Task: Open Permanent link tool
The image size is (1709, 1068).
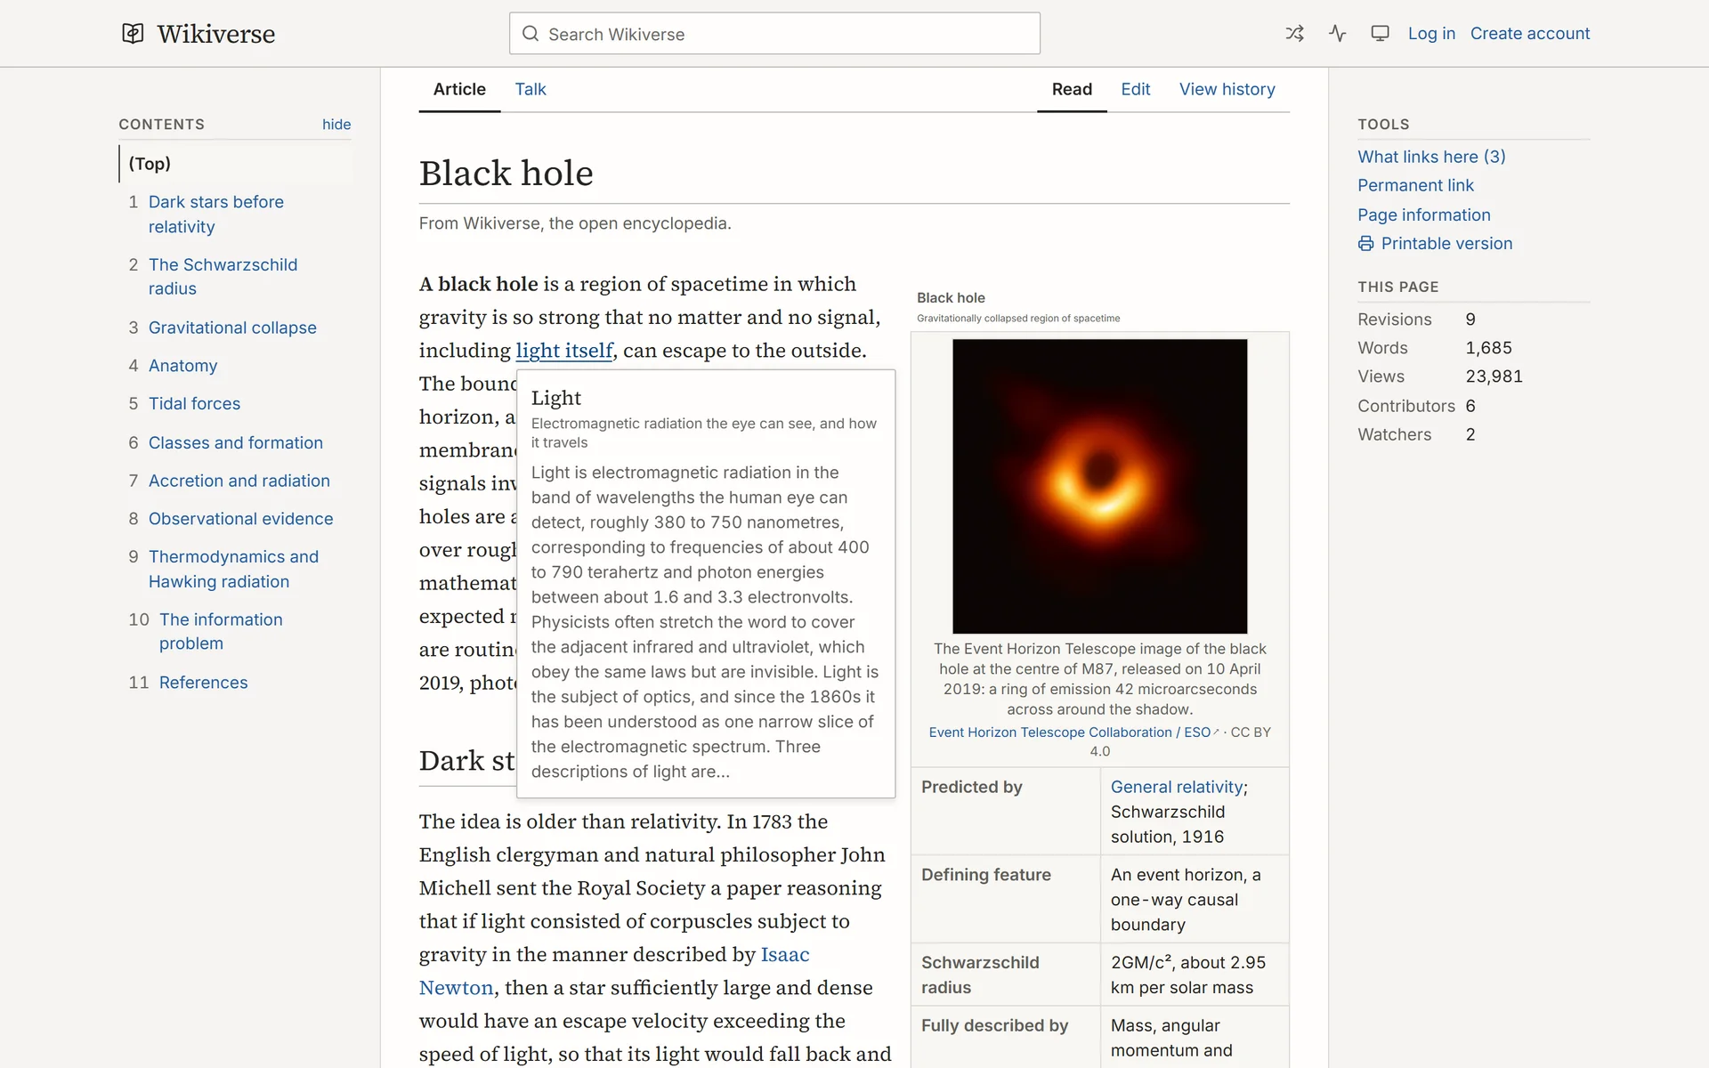Action: (x=1415, y=185)
